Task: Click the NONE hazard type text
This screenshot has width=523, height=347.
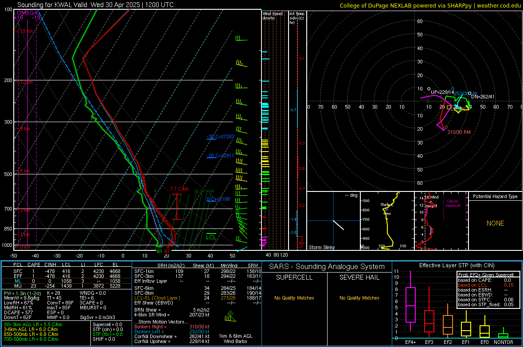Action: point(495,223)
